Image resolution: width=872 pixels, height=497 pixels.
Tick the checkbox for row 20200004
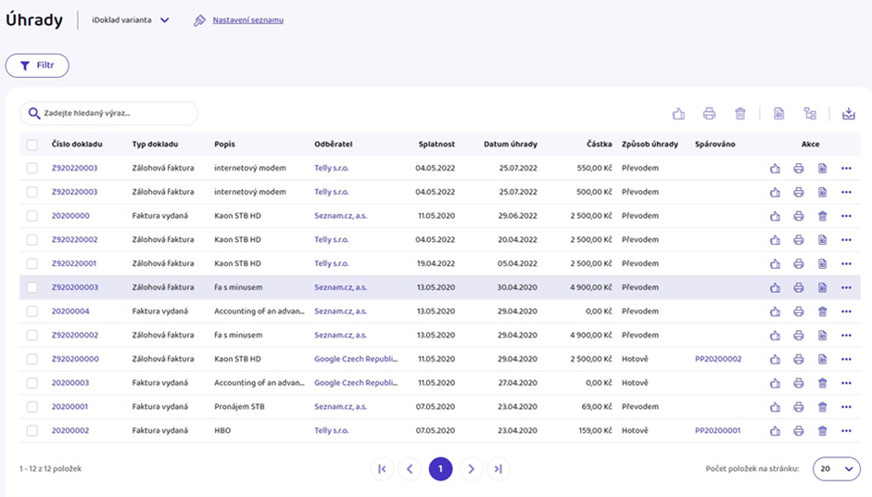[32, 312]
